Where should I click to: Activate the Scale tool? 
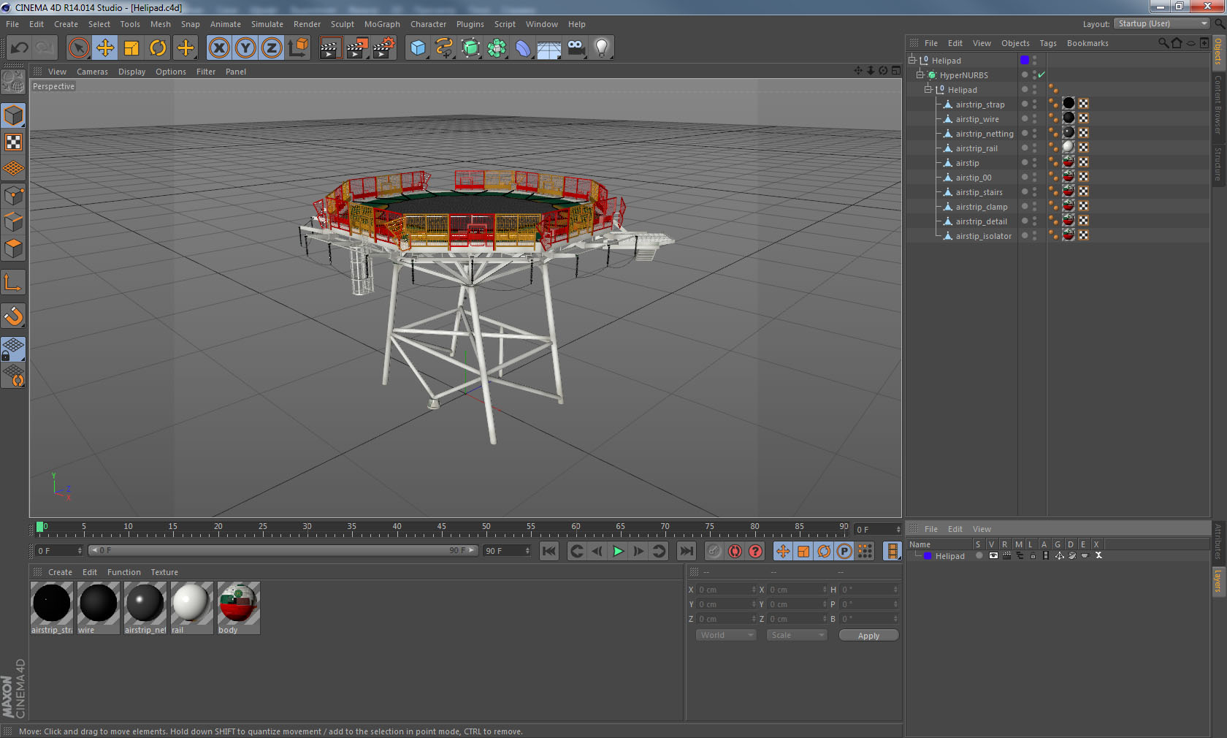[x=131, y=48]
